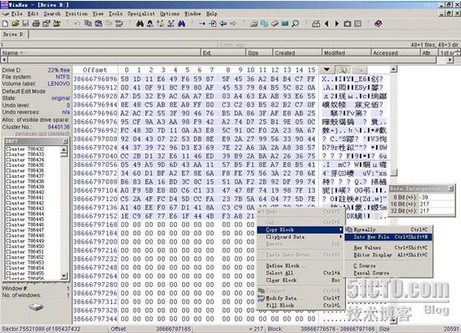Image resolution: width=461 pixels, height=333 pixels.
Task: Sort by the Modified column header
Action: (347, 53)
